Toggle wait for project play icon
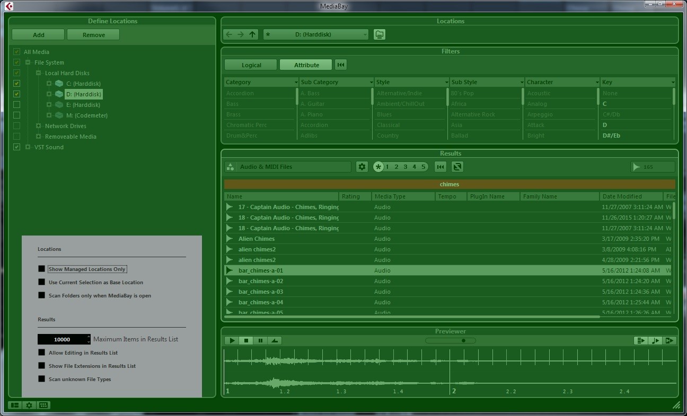This screenshot has height=416, width=687. (x=670, y=341)
